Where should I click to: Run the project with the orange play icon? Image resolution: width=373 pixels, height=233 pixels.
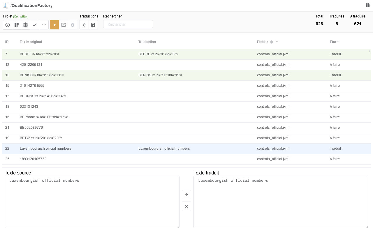pyautogui.click(x=54, y=25)
